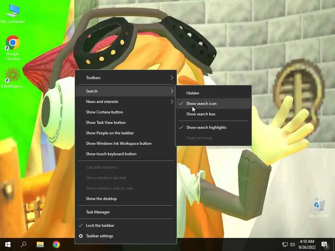Select Show search box option
This screenshot has width=335, height=251.
click(x=213, y=114)
